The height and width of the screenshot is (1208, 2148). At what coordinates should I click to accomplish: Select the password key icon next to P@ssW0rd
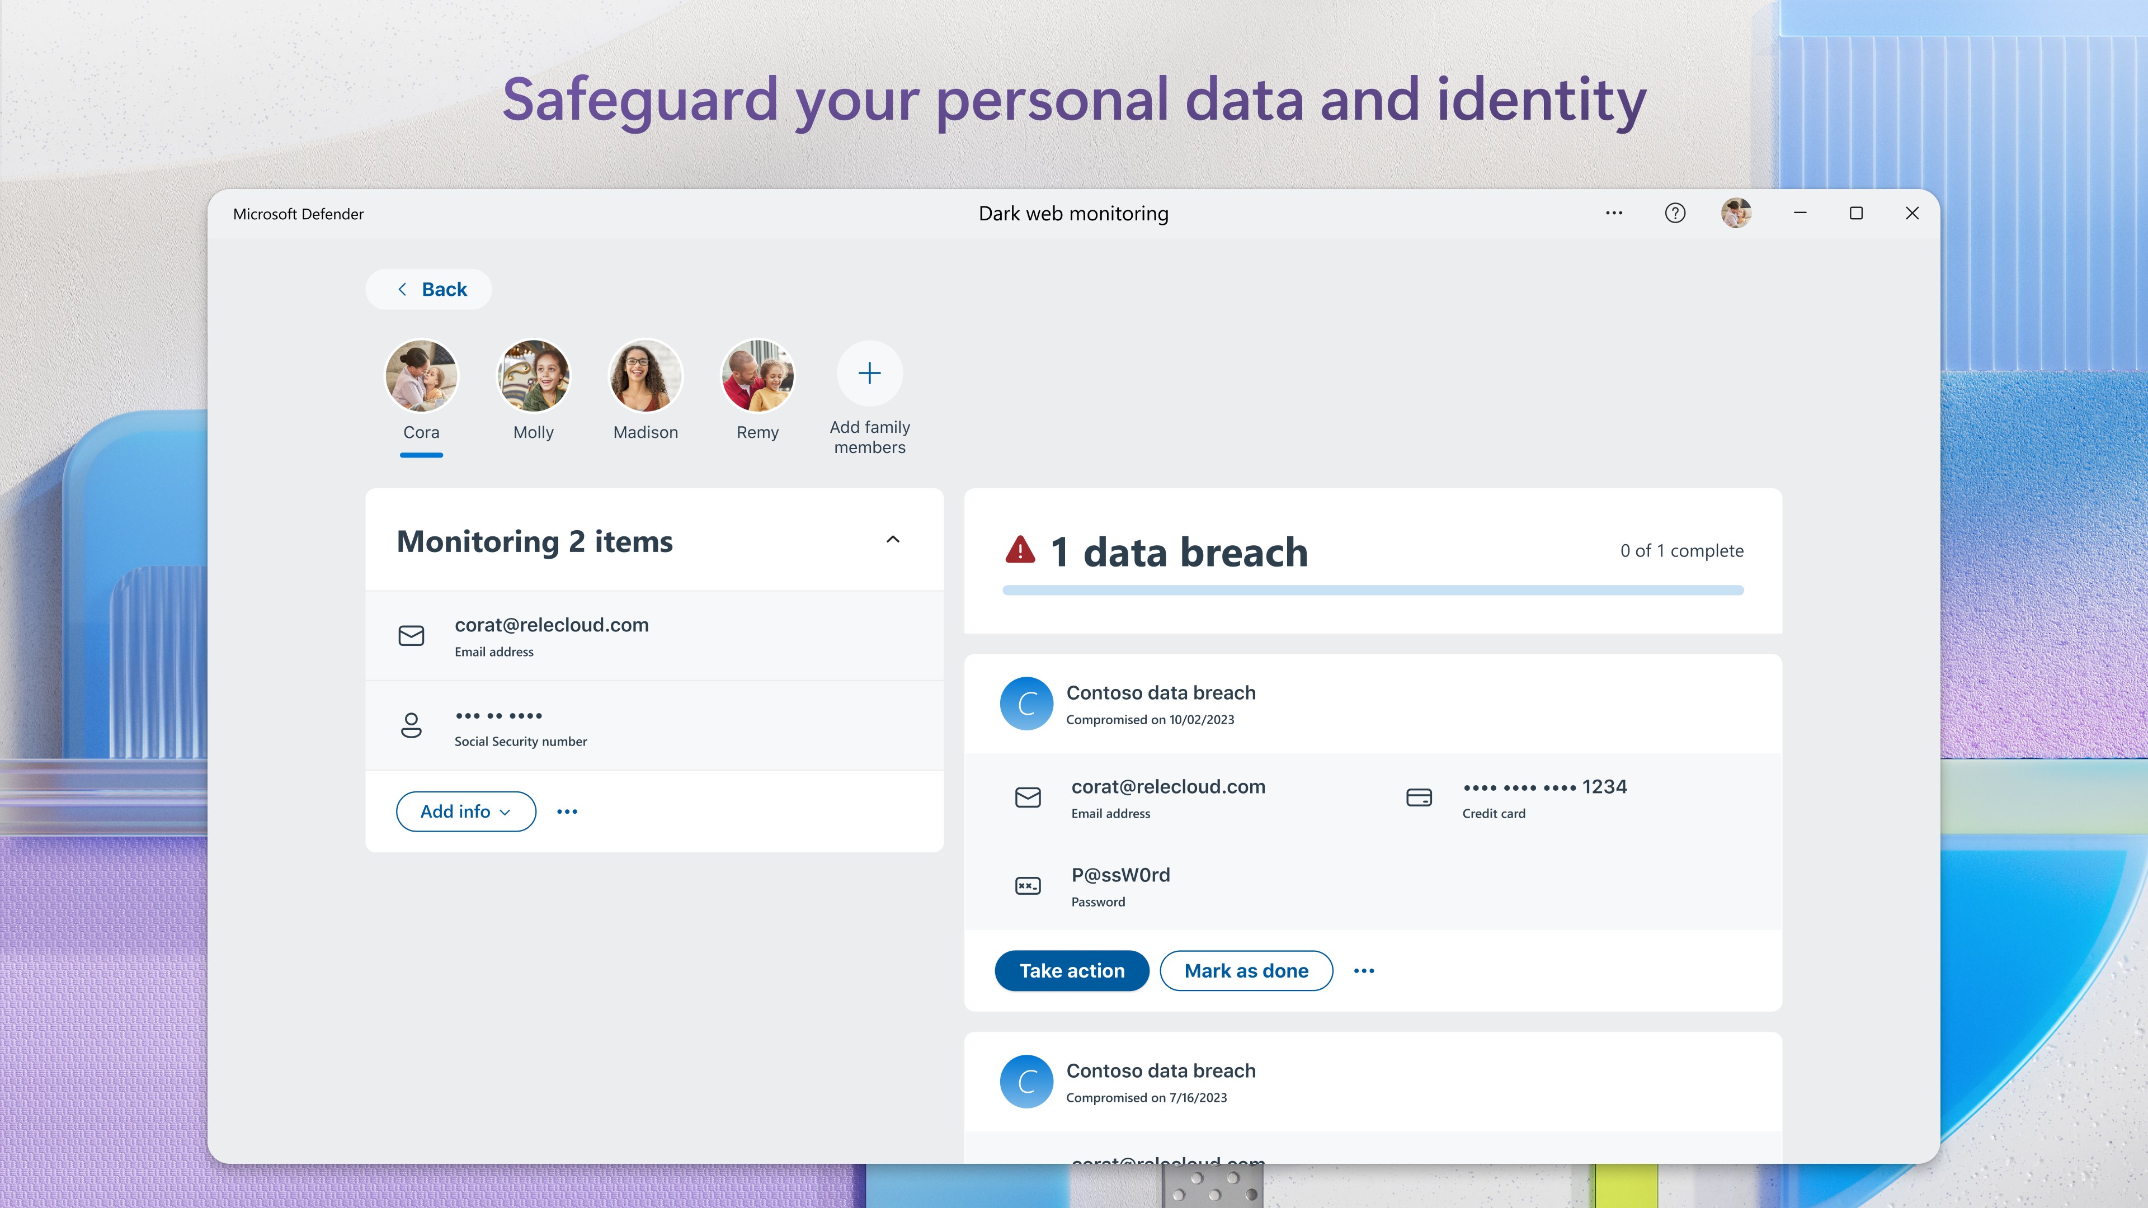coord(1028,886)
